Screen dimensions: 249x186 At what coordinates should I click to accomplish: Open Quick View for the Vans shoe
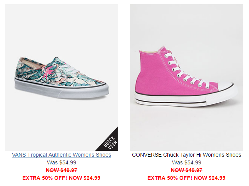pyautogui.click(x=110, y=142)
